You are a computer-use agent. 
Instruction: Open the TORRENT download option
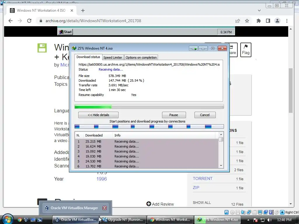203,178
